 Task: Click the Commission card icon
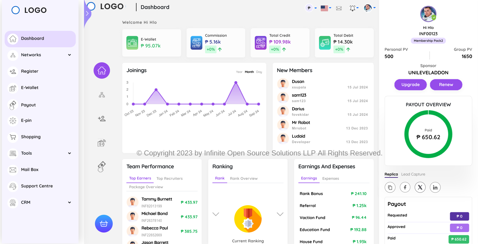(x=196, y=43)
